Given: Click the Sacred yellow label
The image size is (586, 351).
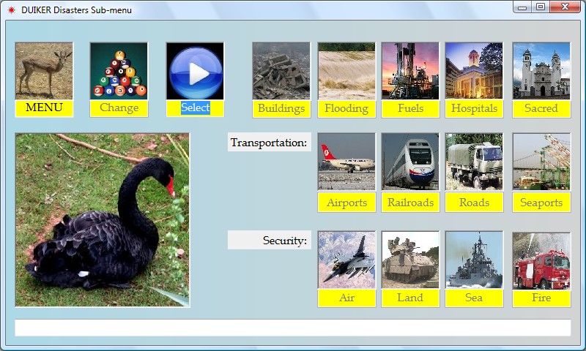Looking at the screenshot, I should tap(541, 109).
